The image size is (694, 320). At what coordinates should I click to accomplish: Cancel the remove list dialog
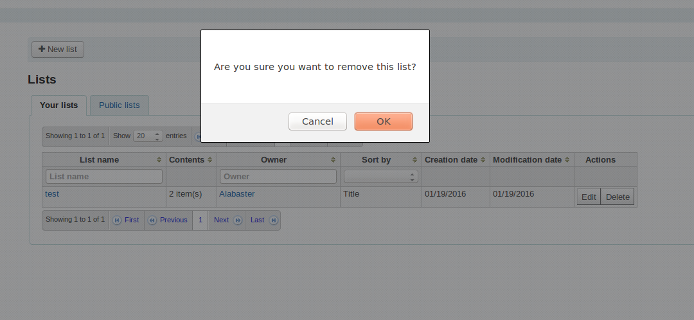coord(317,121)
